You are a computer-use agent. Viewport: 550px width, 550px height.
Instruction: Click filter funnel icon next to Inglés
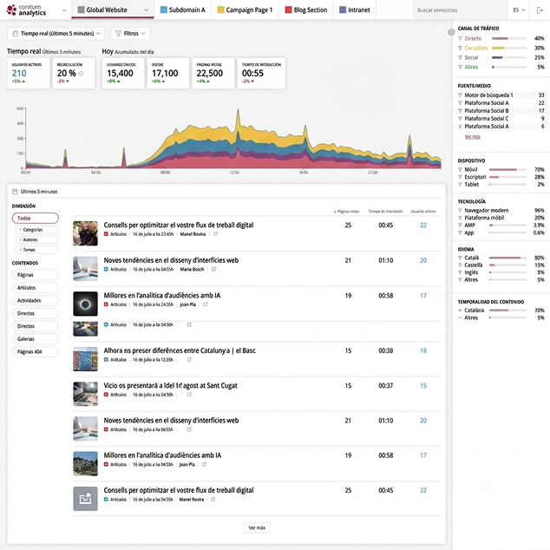(460, 272)
